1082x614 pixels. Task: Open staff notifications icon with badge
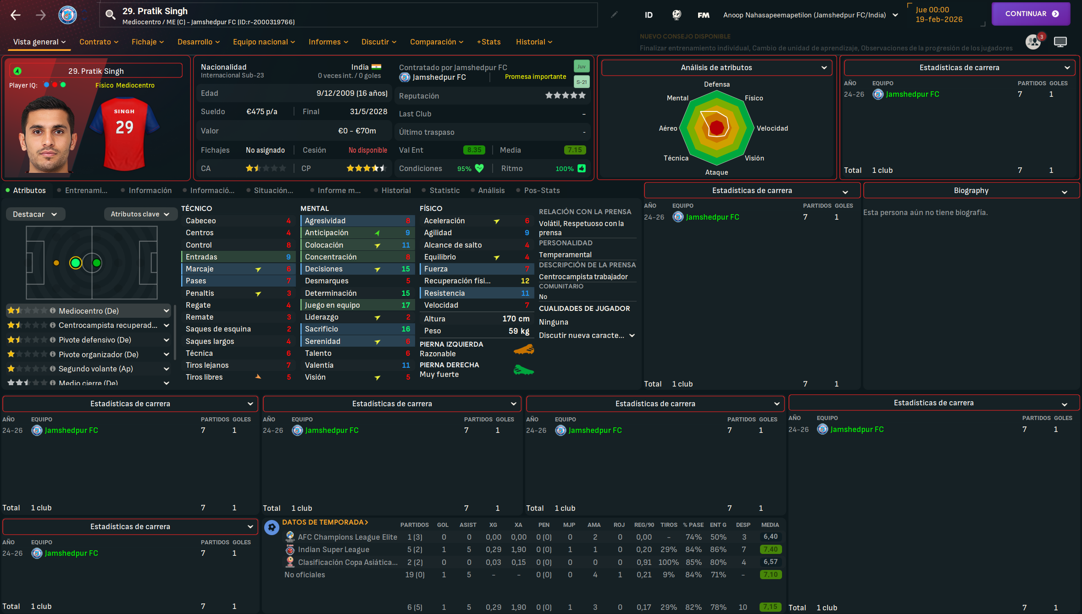click(x=1034, y=41)
